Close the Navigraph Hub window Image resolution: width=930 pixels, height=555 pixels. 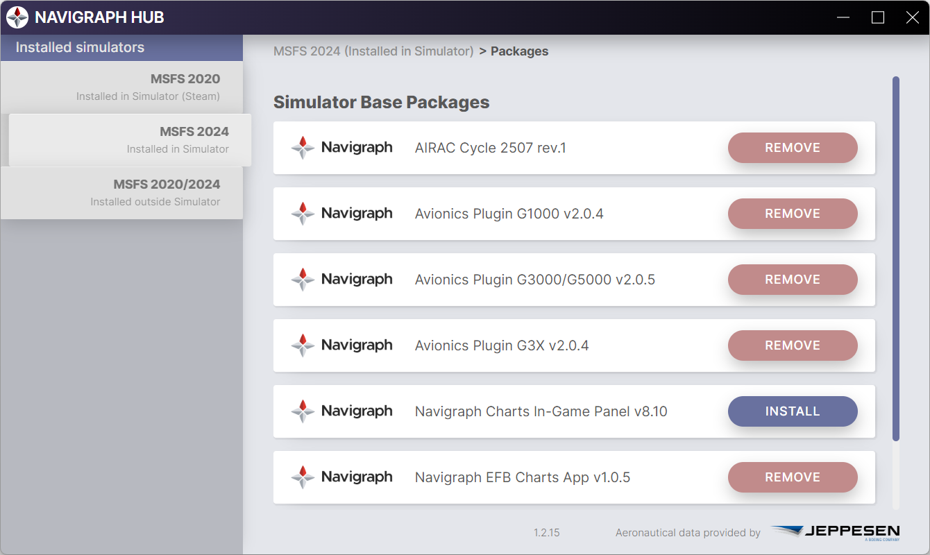pyautogui.click(x=913, y=17)
